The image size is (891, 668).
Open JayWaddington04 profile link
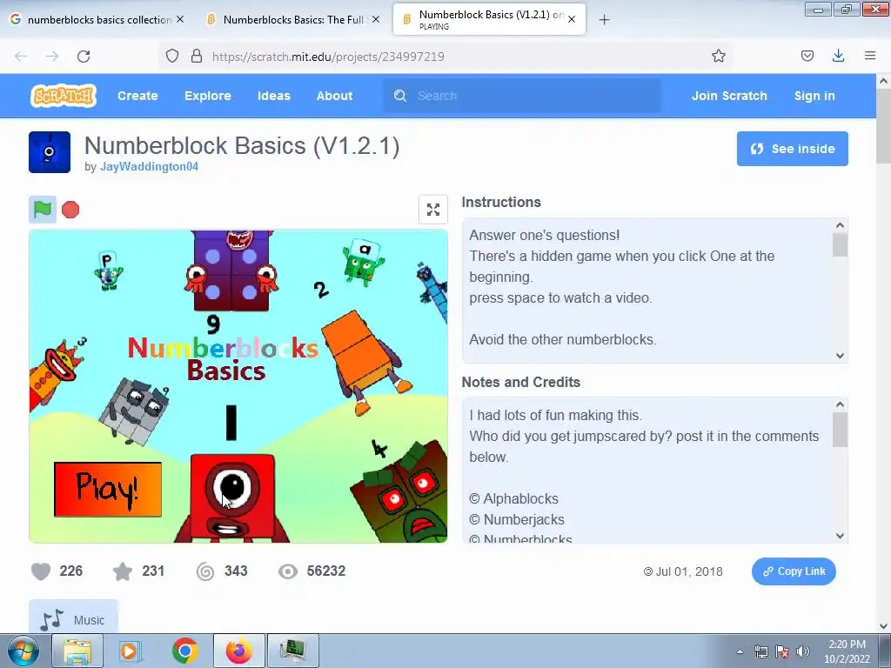[149, 166]
